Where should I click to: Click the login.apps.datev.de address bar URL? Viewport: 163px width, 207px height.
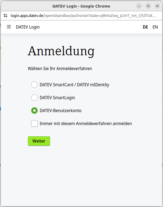tap(83, 16)
